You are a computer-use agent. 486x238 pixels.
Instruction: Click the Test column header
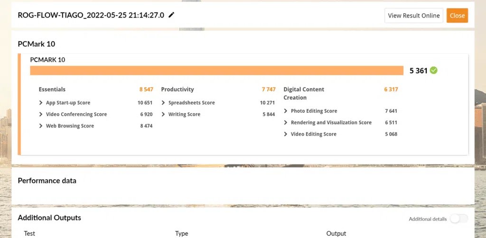pos(26,234)
